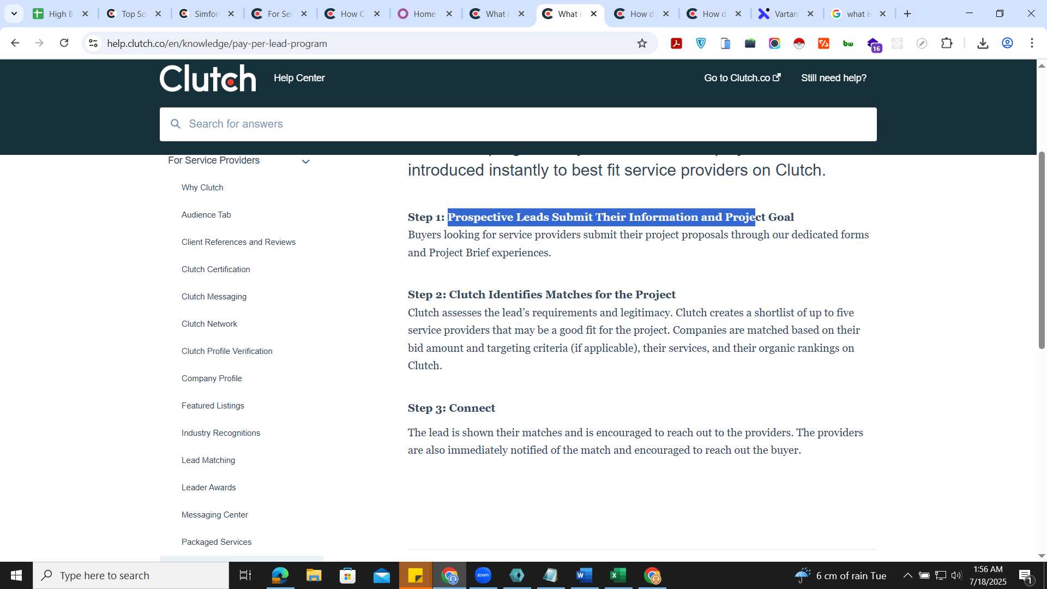Click the Extensions puzzle icon
This screenshot has width=1047, height=589.
pos(947,44)
